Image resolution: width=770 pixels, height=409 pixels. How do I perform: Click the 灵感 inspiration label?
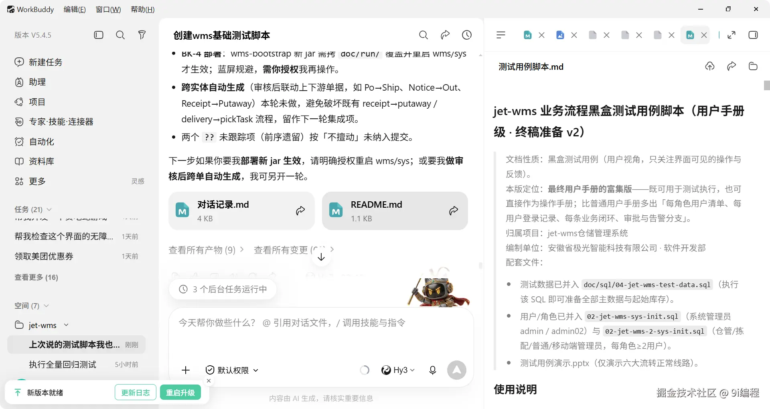pos(138,181)
